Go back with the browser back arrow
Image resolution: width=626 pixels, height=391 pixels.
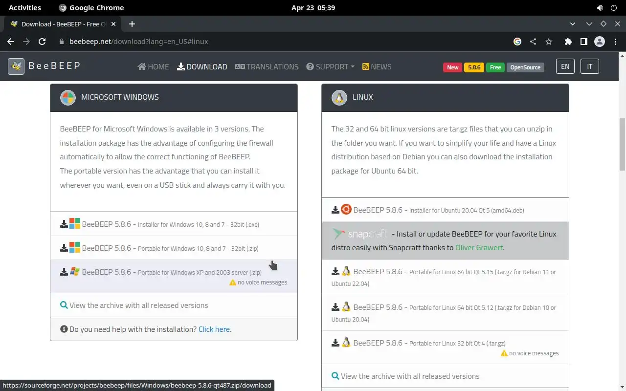point(11,42)
